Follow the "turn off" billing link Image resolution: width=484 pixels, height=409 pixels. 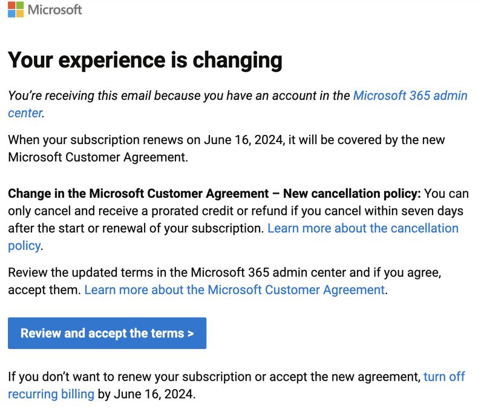(x=444, y=376)
